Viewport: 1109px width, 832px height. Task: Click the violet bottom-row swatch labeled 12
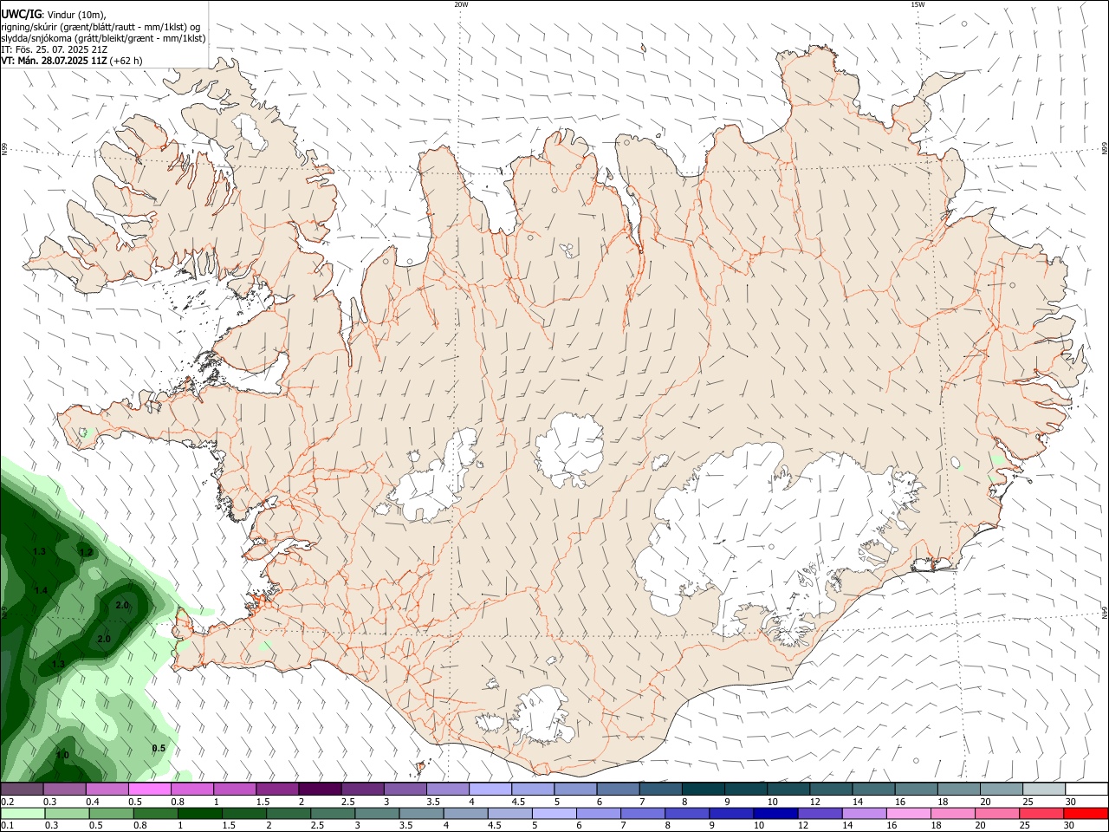[819, 814]
